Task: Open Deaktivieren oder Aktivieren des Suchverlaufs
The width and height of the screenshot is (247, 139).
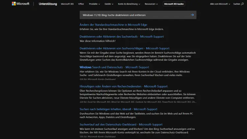Action: [122, 37]
